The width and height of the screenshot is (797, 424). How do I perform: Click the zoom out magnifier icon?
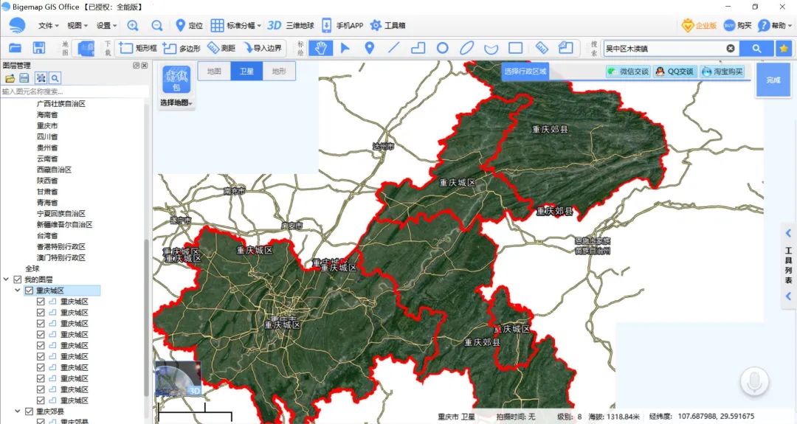pyautogui.click(x=157, y=25)
